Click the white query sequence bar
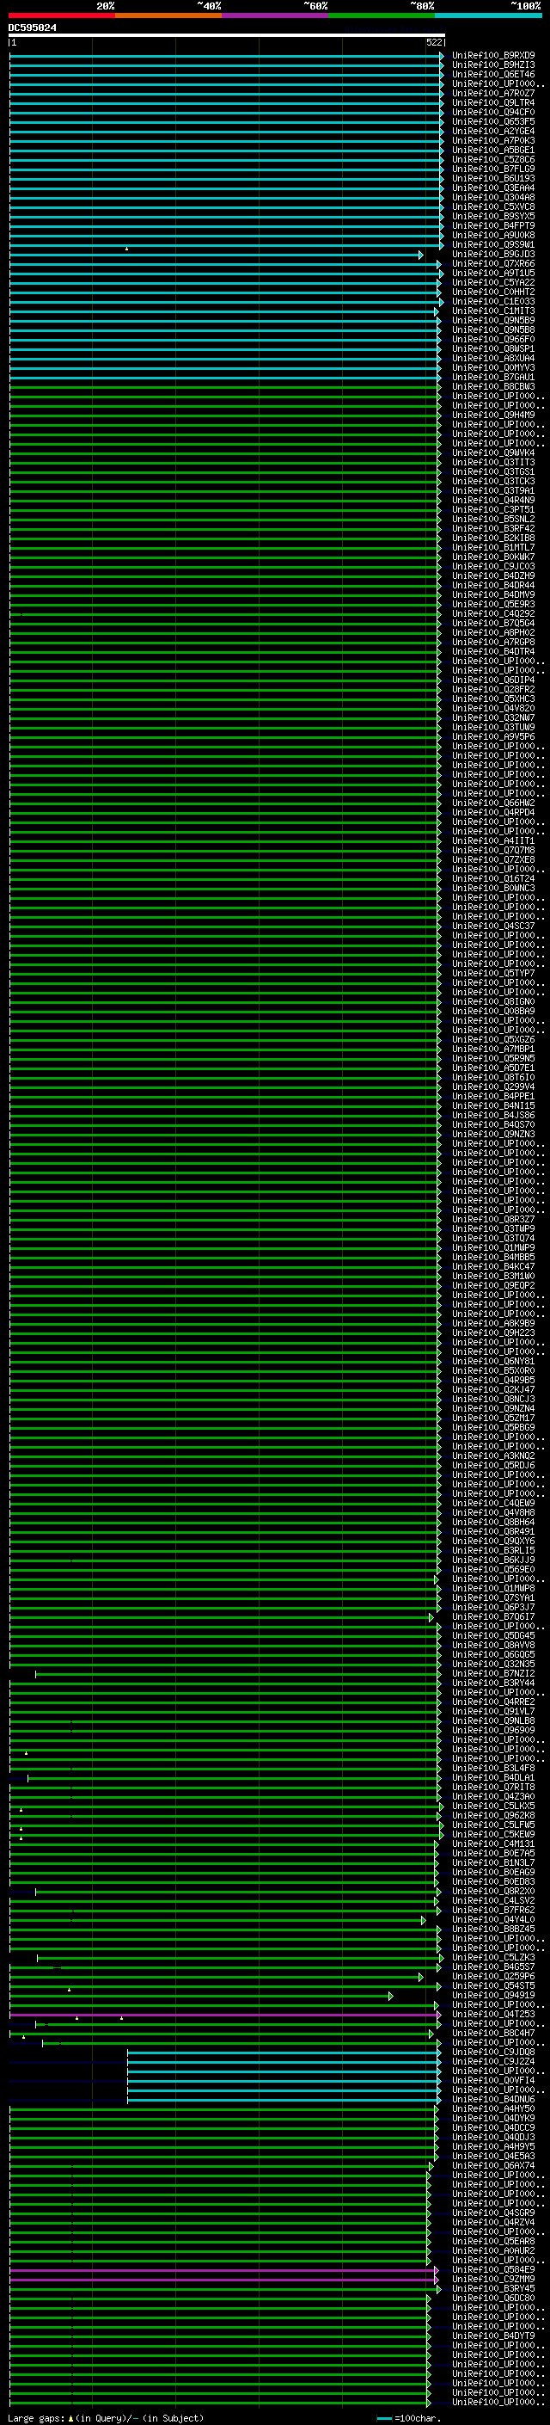The height and width of the screenshot is (2425, 550). [x=227, y=34]
